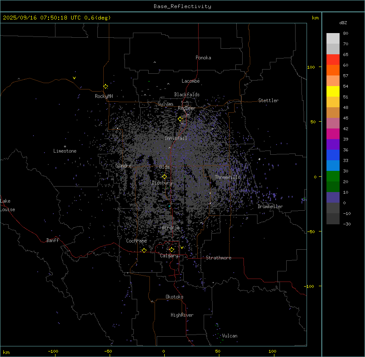
Task: Click the Innisfail city label
Action: tap(176, 138)
